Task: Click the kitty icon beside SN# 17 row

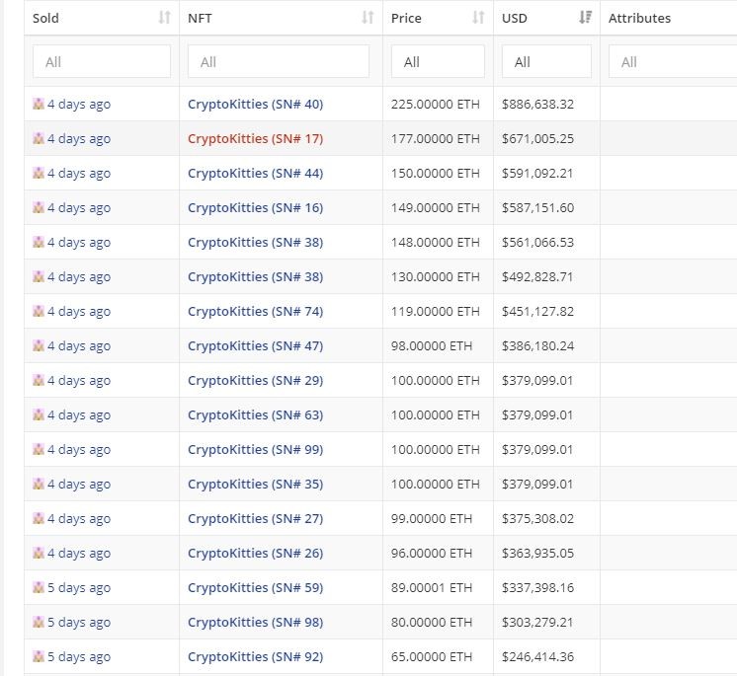Action: [x=39, y=138]
